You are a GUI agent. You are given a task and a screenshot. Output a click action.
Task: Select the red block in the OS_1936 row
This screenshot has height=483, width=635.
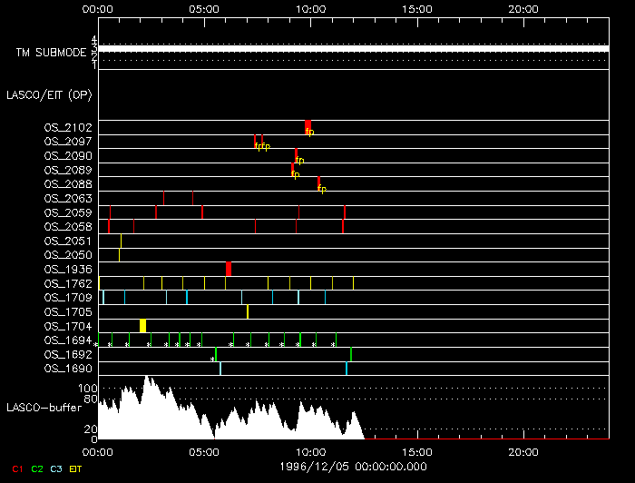(x=229, y=268)
